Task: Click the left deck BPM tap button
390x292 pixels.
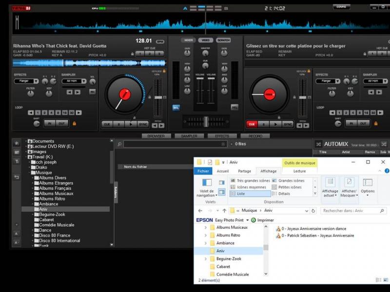Action: [160, 41]
